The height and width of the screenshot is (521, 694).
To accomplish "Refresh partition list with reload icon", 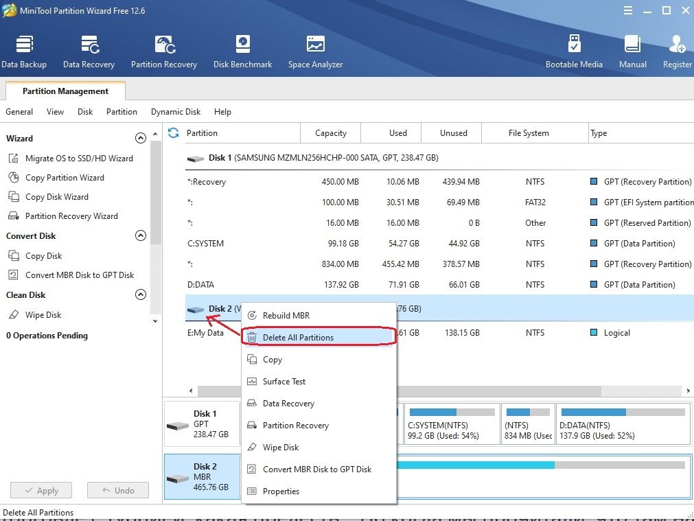I will (x=174, y=133).
